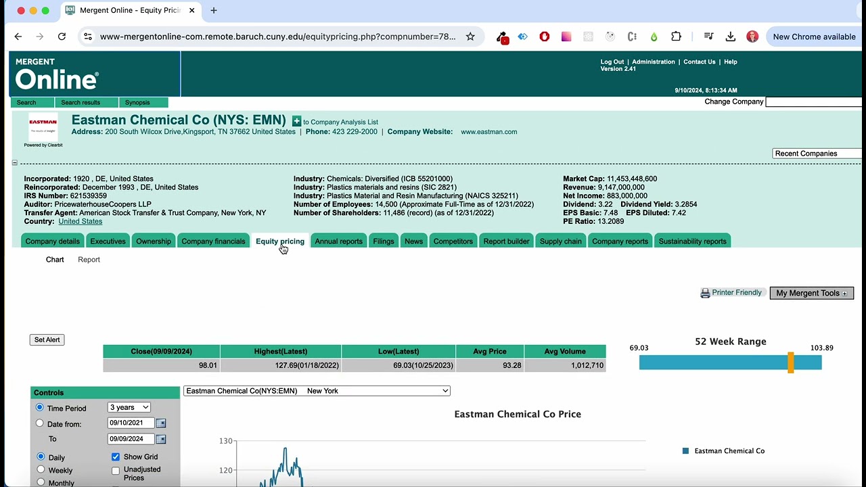Click the Change Company input field
The height and width of the screenshot is (487, 866).
pyautogui.click(x=814, y=101)
